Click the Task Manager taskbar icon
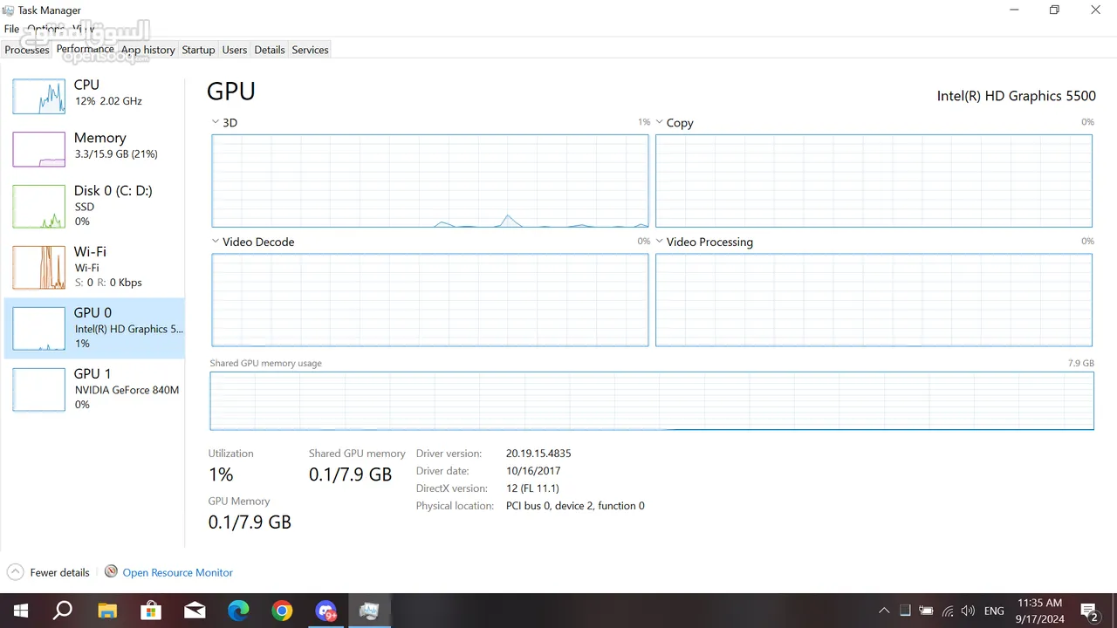The width and height of the screenshot is (1117, 628). (x=369, y=611)
